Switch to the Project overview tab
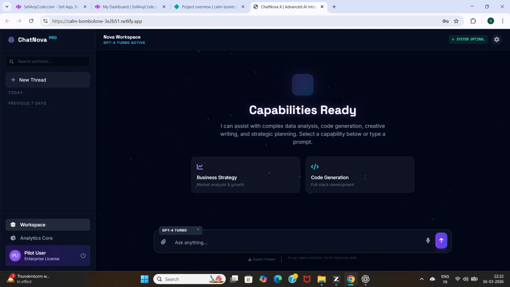 pos(210,7)
